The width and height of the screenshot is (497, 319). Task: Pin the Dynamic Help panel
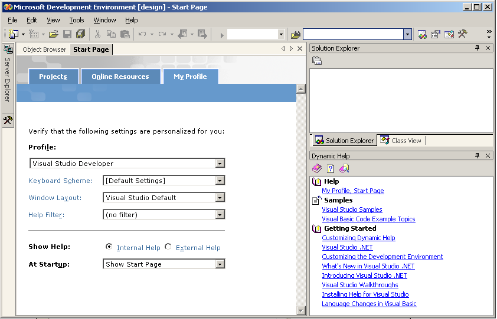[x=478, y=155]
